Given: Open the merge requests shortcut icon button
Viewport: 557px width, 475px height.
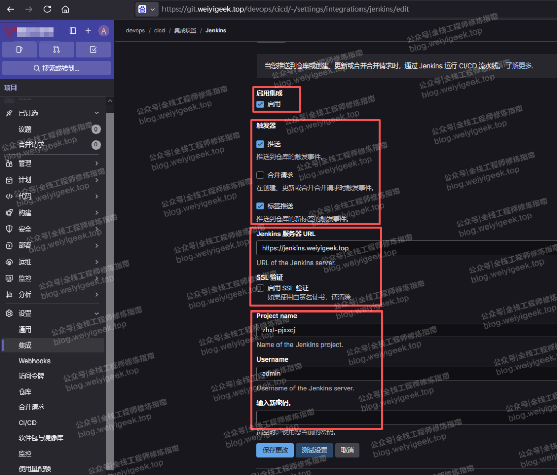Looking at the screenshot, I should pyautogui.click(x=57, y=50).
